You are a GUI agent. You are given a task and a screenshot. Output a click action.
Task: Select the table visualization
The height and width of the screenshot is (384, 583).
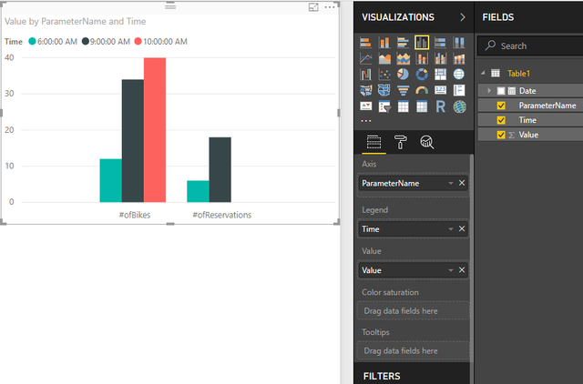(x=403, y=106)
